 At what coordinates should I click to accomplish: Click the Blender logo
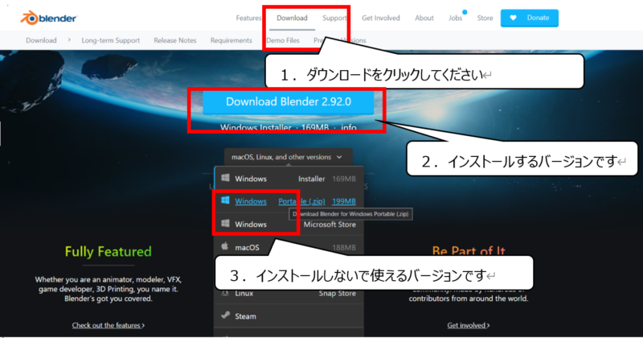48,18
